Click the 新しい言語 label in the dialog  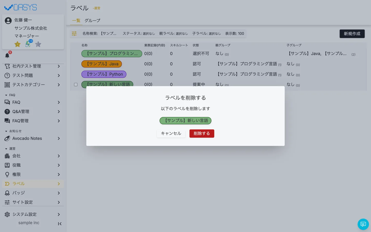pos(185,121)
